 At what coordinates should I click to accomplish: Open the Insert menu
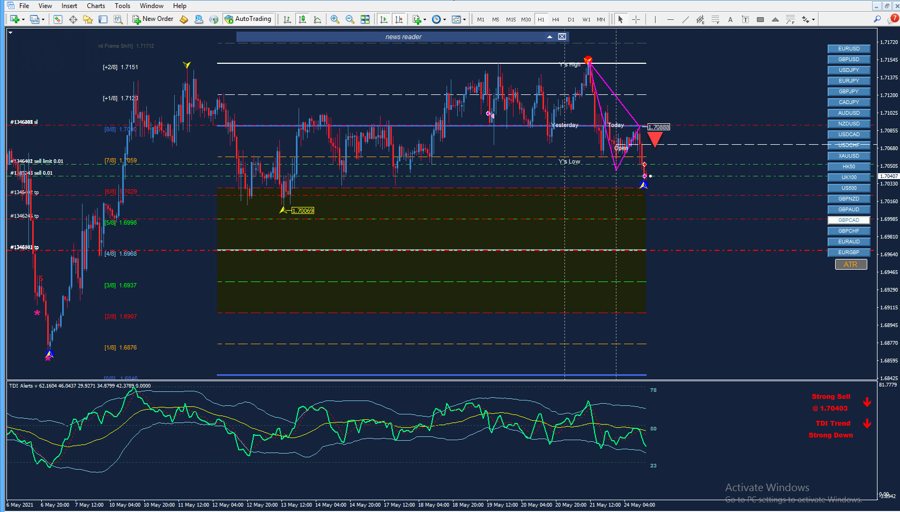69,6
